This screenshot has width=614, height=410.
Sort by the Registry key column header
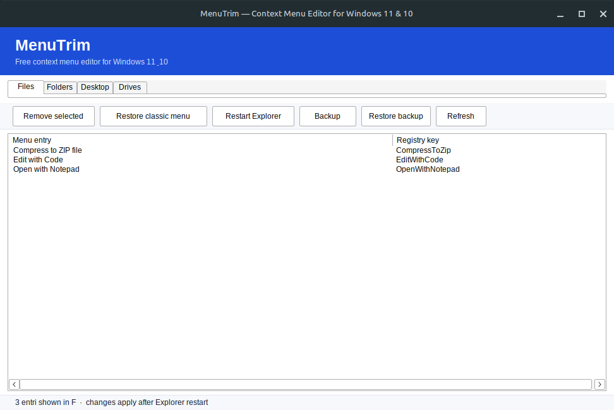pos(499,140)
